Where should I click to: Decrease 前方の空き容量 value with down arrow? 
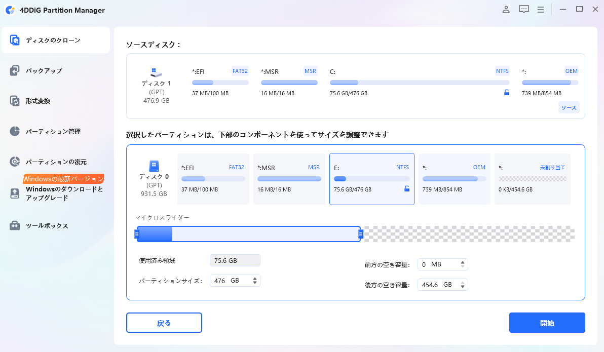pyautogui.click(x=463, y=267)
